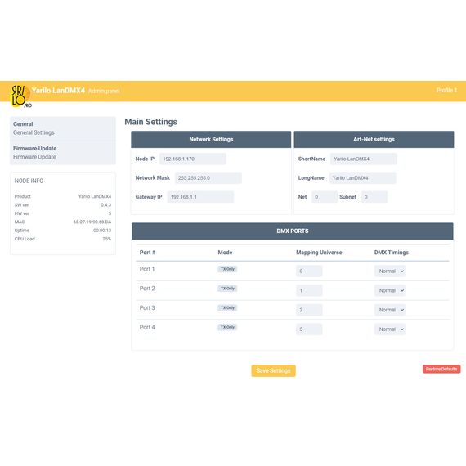Click the Restore Defaults button

click(x=441, y=369)
